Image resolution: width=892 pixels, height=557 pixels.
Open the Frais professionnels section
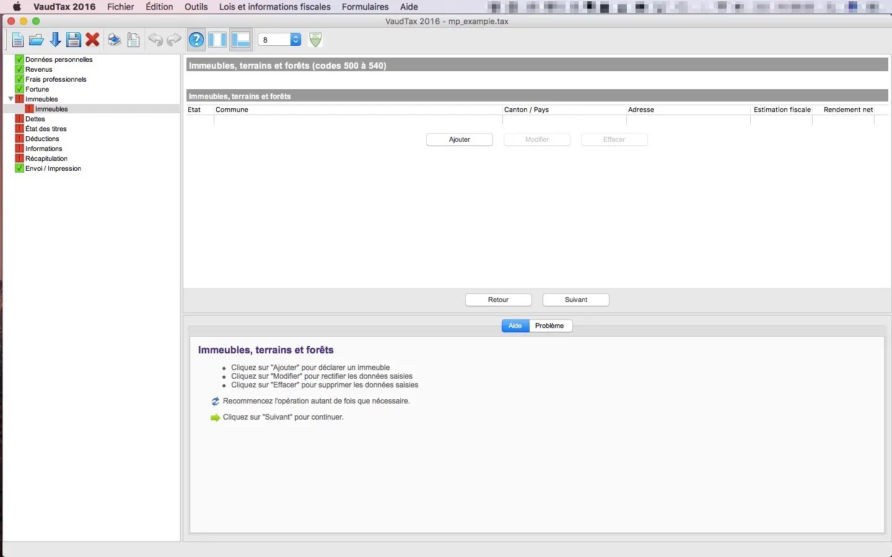56,79
